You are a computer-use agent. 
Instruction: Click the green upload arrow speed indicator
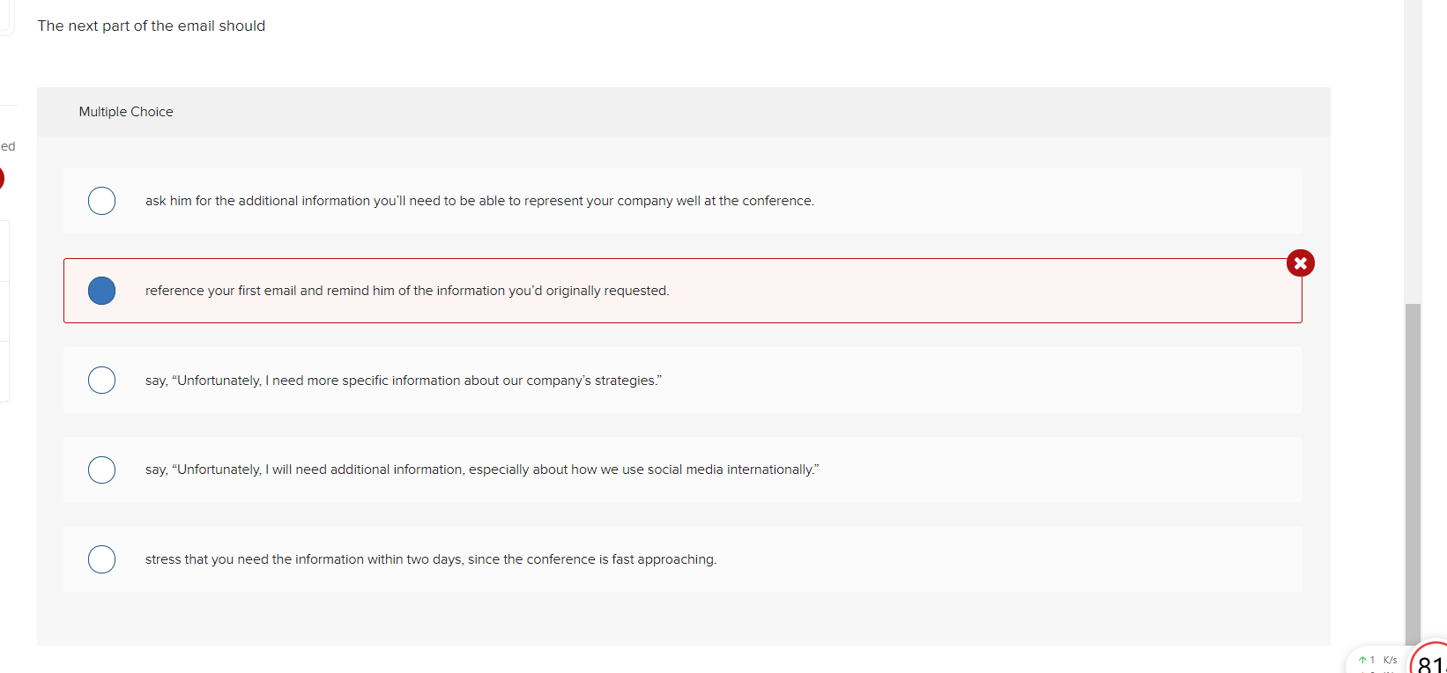point(1362,660)
